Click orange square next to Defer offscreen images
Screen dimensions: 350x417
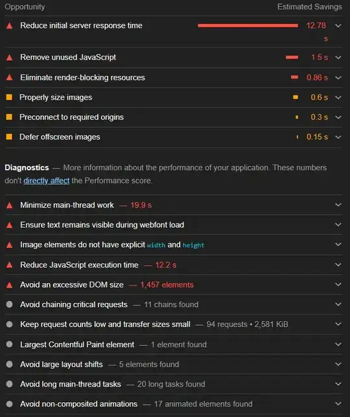click(9, 137)
